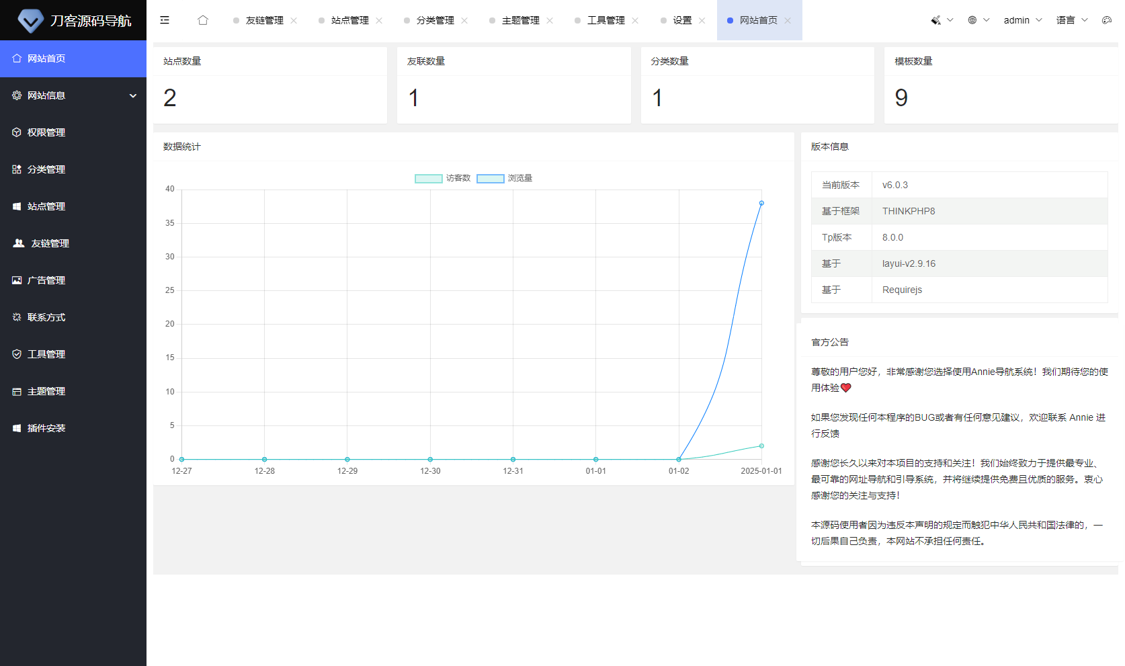Viewport: 1125px width, 666px height.
Task: Open 插件安装 in the sidebar
Action: click(x=47, y=428)
